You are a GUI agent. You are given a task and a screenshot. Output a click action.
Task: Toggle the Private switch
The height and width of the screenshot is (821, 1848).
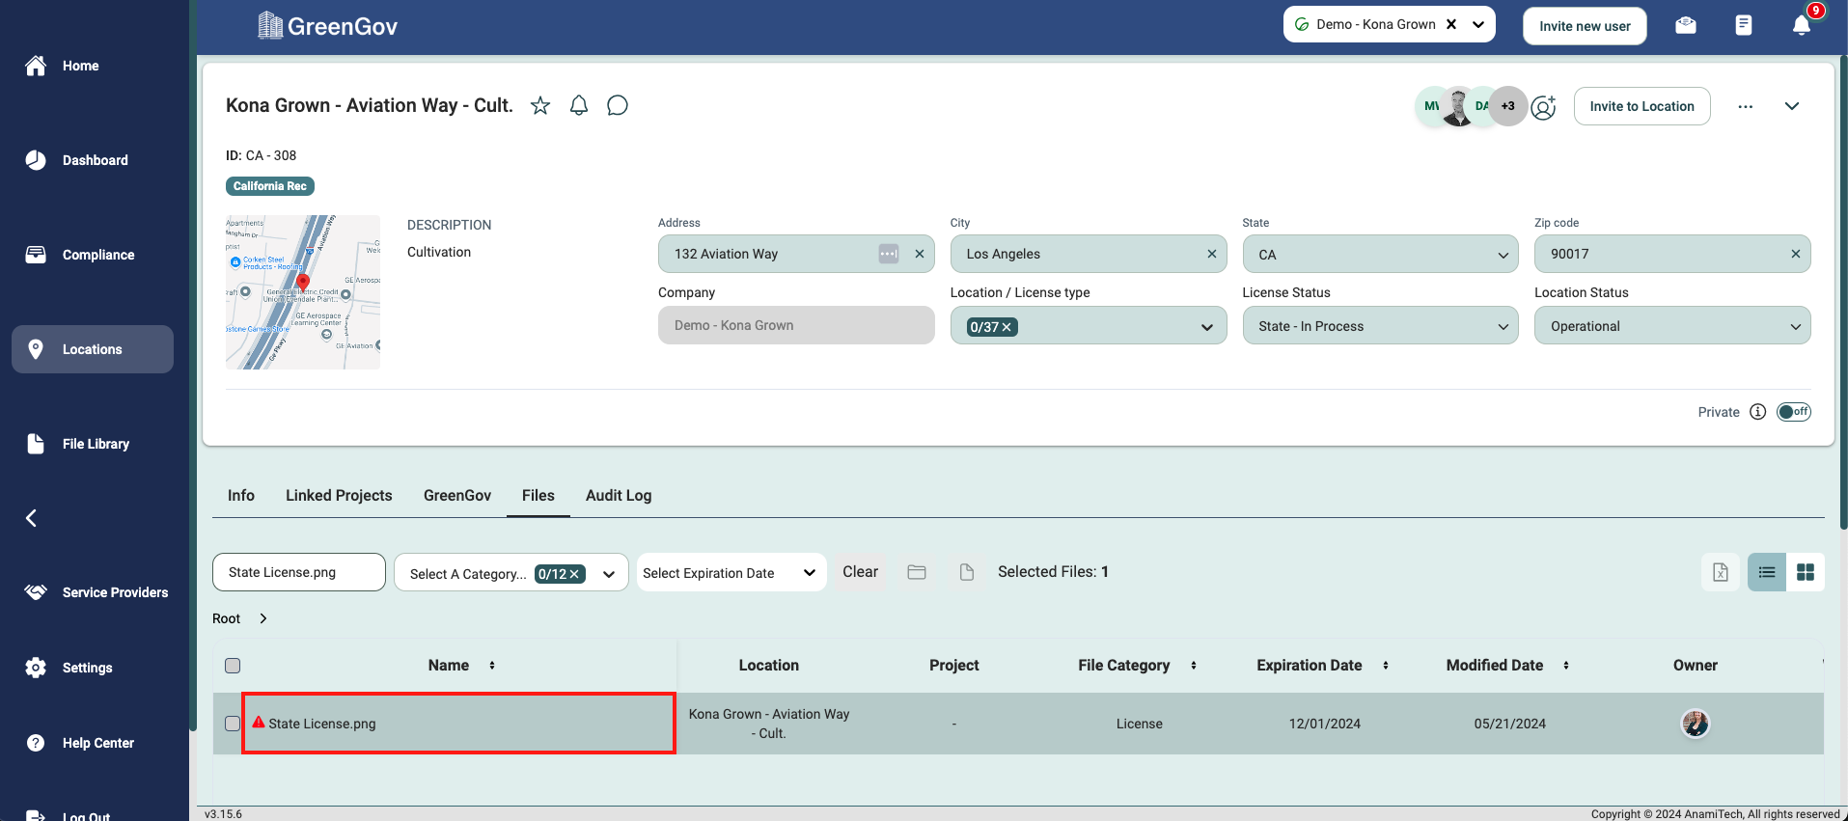coord(1794,412)
